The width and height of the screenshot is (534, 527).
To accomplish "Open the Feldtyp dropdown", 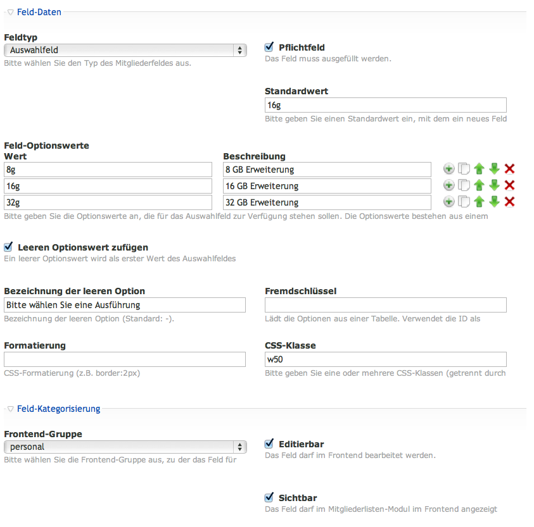I will click(125, 50).
